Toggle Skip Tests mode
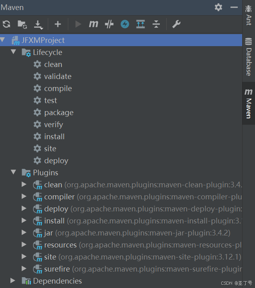Image resolution: width=255 pixels, height=288 pixels. pos(109,24)
